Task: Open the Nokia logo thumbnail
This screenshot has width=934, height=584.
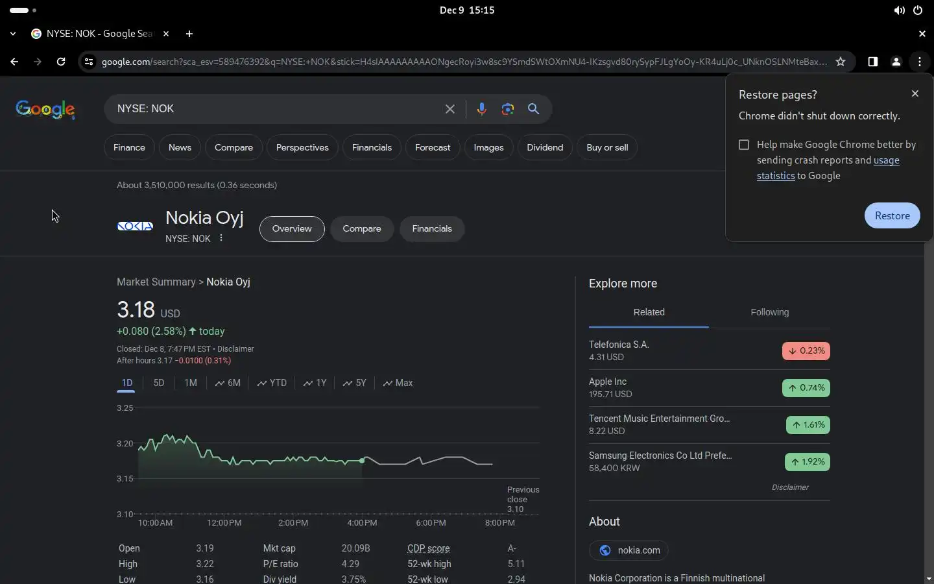Action: pyautogui.click(x=135, y=226)
